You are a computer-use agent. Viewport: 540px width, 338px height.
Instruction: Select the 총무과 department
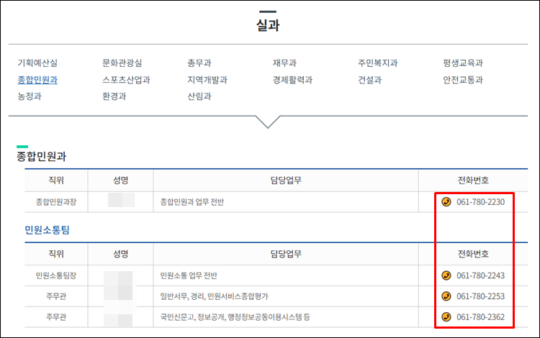[x=199, y=63]
